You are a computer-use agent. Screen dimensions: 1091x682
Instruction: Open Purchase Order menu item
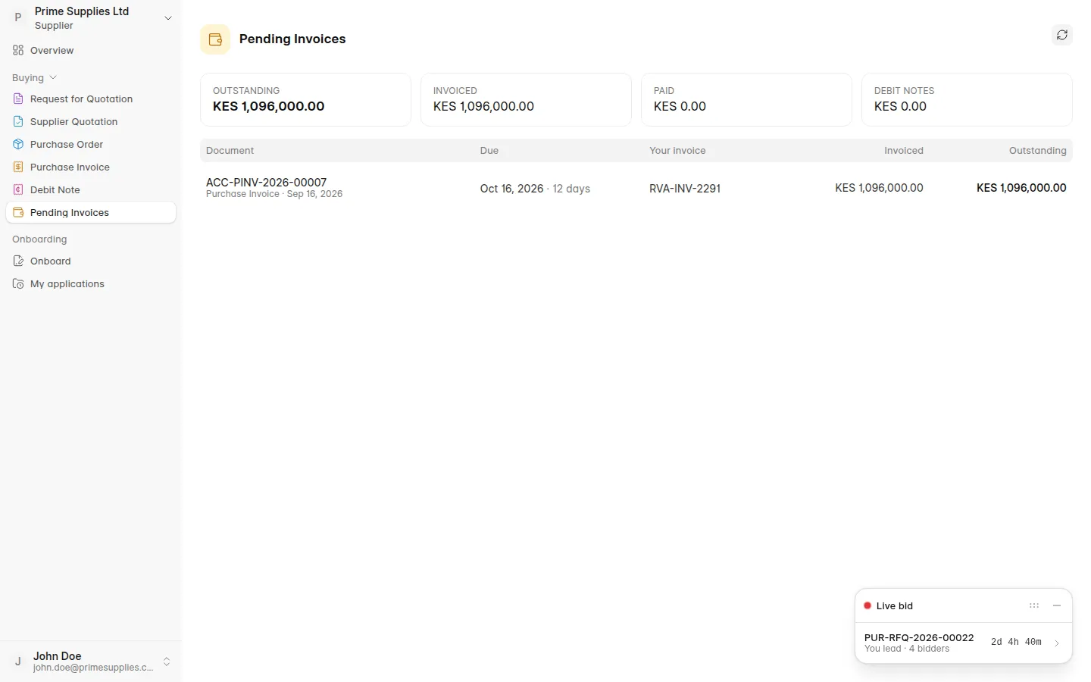pos(91,144)
